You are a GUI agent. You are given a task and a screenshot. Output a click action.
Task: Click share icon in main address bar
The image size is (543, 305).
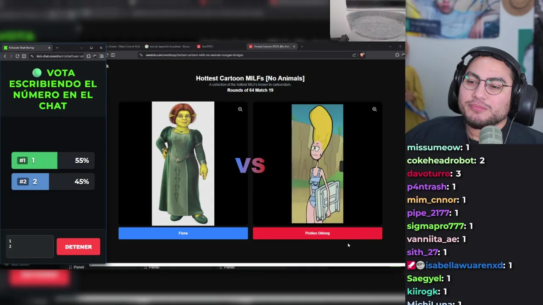tap(354, 55)
